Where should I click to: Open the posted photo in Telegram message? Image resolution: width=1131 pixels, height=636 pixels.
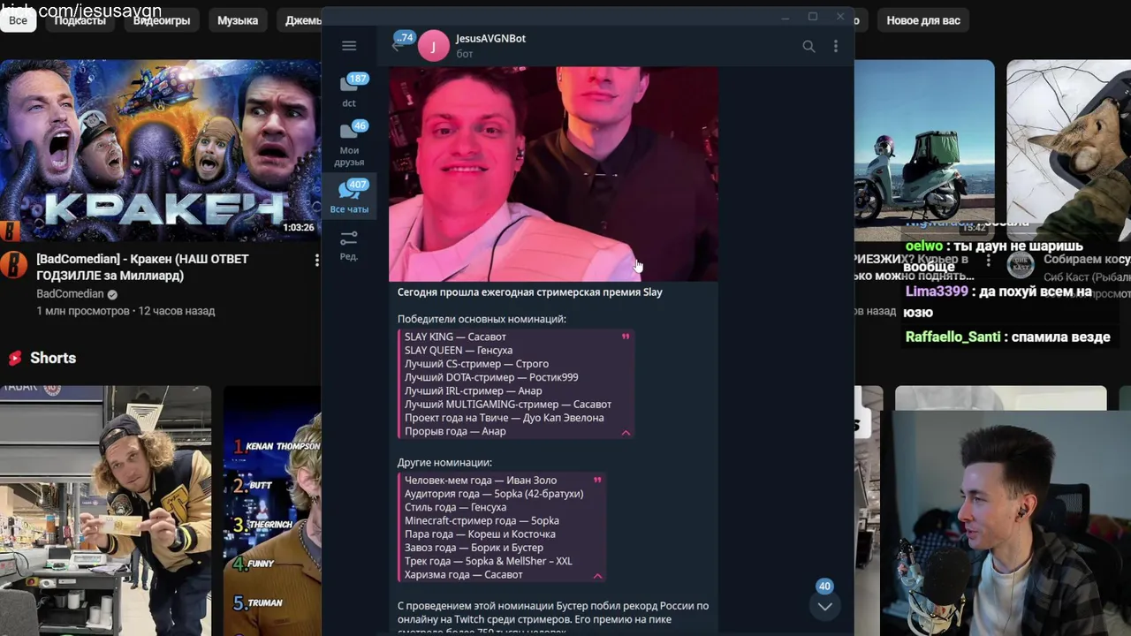(553, 173)
